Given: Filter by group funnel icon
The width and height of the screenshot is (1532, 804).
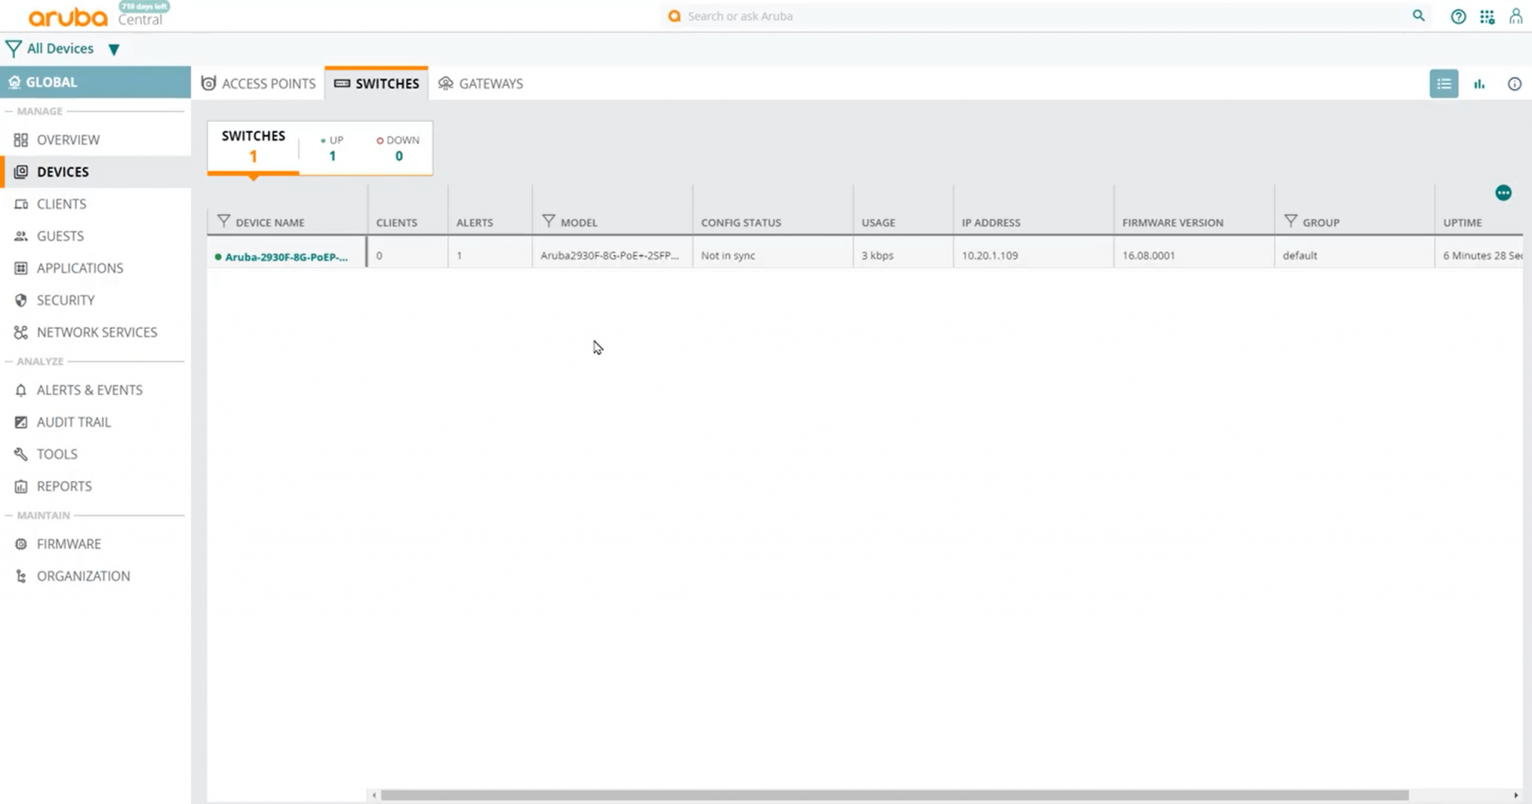Looking at the screenshot, I should click(x=1290, y=221).
